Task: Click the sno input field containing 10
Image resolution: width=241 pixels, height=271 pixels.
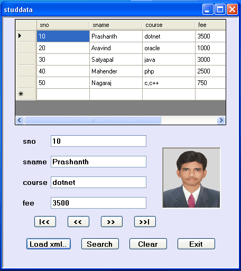Action: pyautogui.click(x=98, y=141)
